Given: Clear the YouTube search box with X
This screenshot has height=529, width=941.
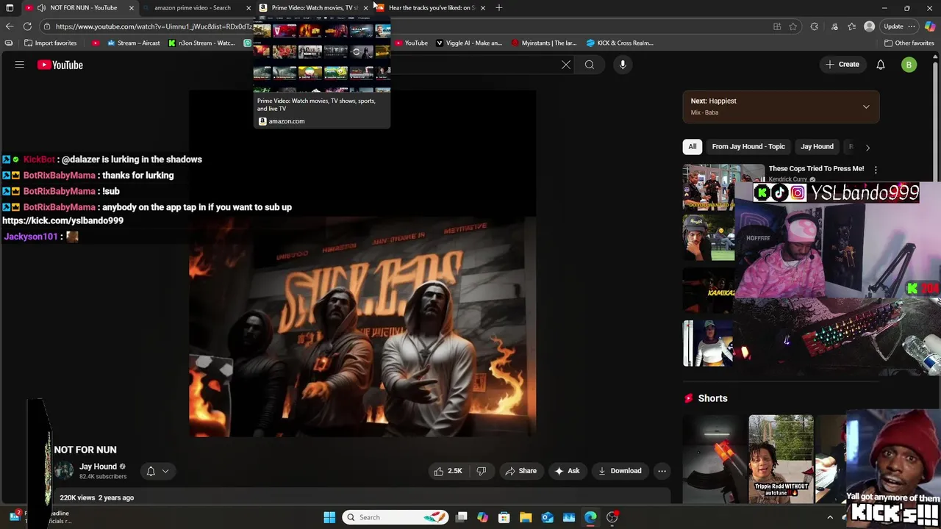Looking at the screenshot, I should coord(566,65).
